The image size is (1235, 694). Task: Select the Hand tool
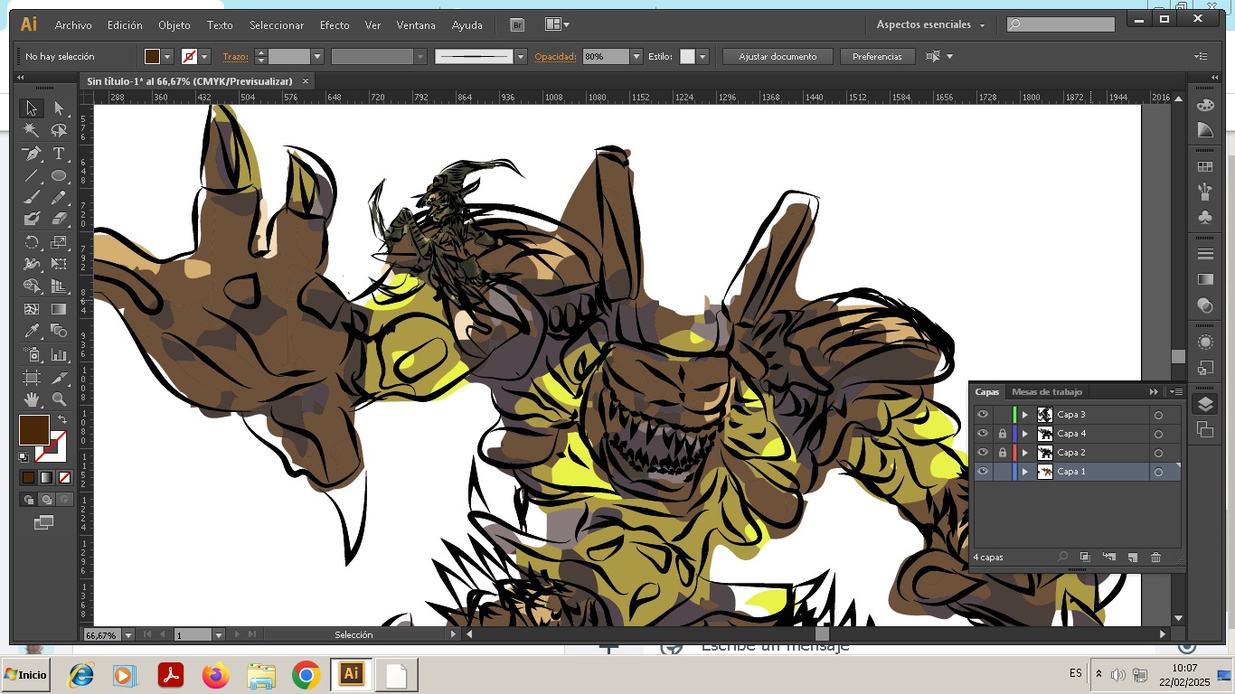31,399
